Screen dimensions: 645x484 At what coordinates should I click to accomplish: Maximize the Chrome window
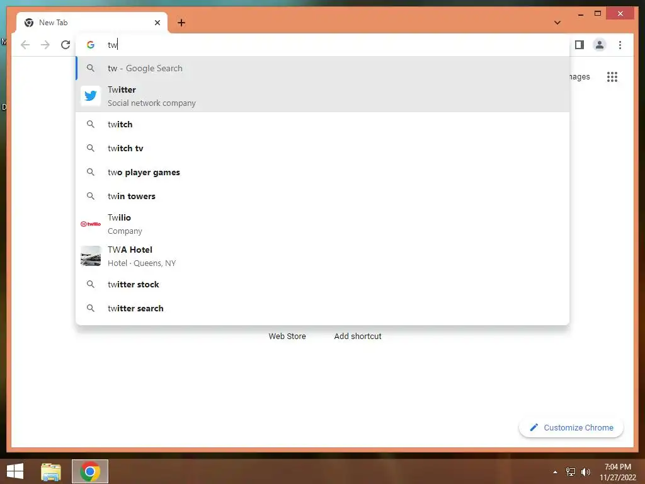coord(598,14)
